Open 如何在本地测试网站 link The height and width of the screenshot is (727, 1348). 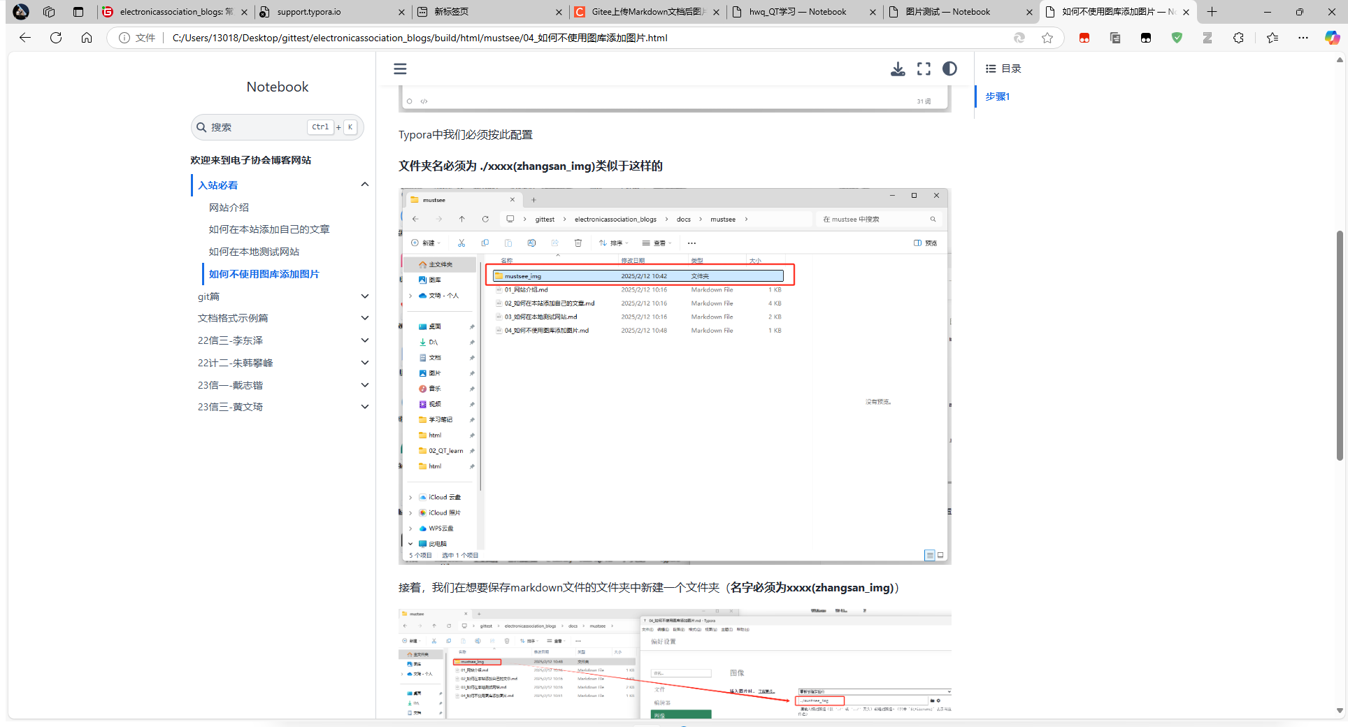(254, 252)
